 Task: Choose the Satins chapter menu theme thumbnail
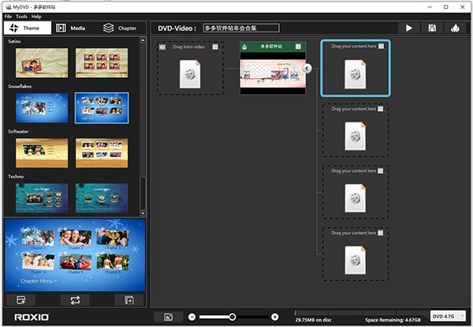pos(102,63)
